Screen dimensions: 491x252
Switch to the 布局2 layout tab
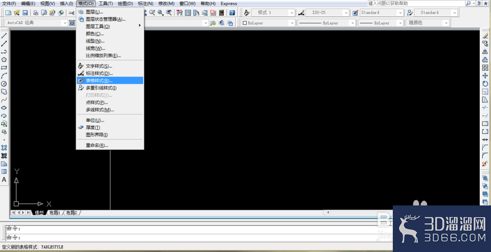(72, 213)
